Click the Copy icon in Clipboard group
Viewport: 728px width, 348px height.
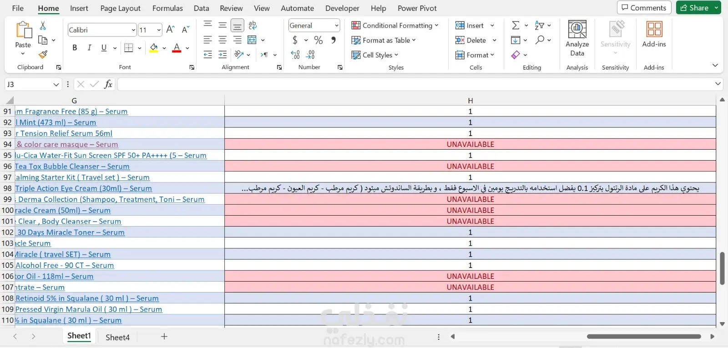(43, 40)
